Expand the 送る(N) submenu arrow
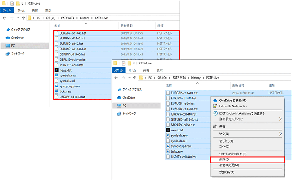 pyautogui.click(x=280, y=133)
